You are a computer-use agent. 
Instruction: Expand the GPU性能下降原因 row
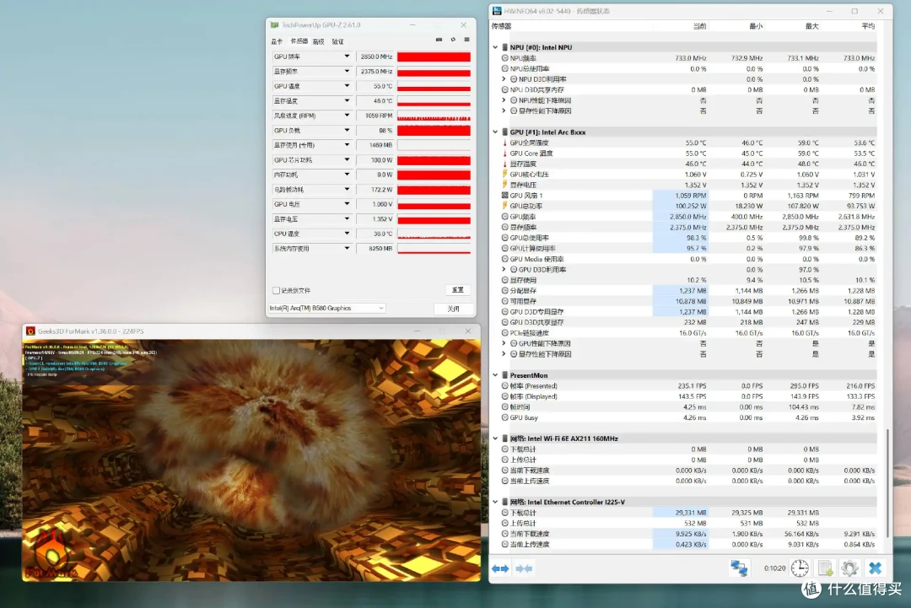(x=504, y=343)
